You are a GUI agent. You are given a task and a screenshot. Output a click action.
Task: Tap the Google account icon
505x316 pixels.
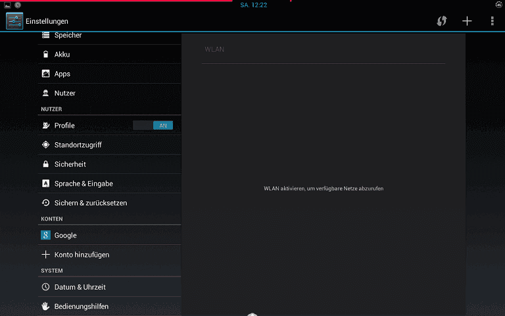pos(46,235)
